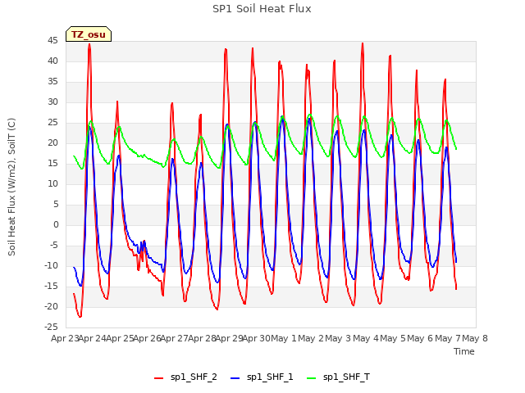Click the May 5 x-axis tick label

click(393, 338)
